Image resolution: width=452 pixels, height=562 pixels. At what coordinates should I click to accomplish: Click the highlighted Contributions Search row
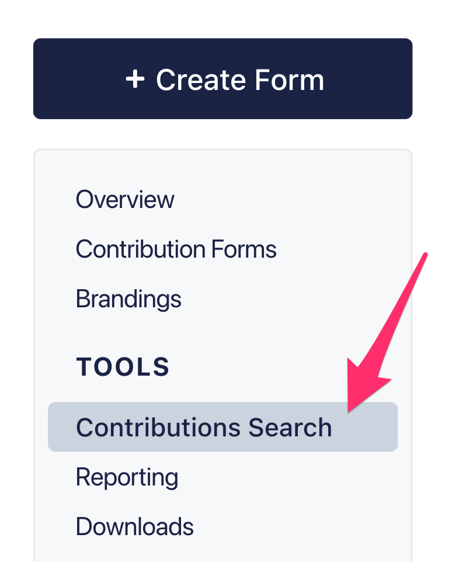222,427
